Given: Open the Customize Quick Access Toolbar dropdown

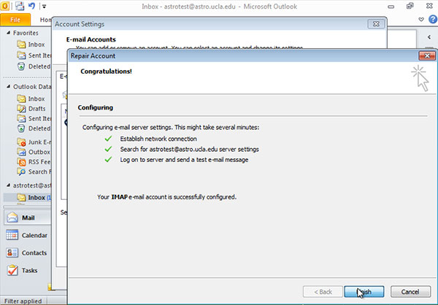Looking at the screenshot, I should pyautogui.click(x=44, y=6).
